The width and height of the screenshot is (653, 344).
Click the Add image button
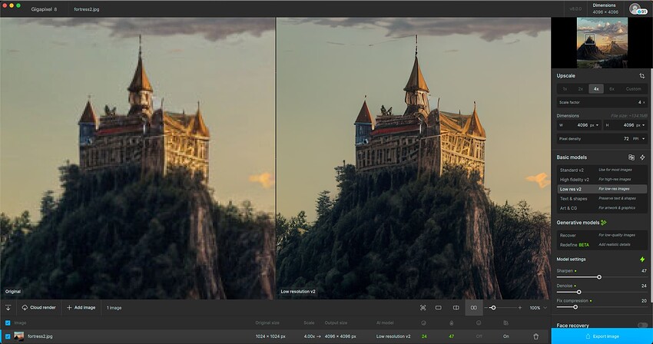point(81,308)
